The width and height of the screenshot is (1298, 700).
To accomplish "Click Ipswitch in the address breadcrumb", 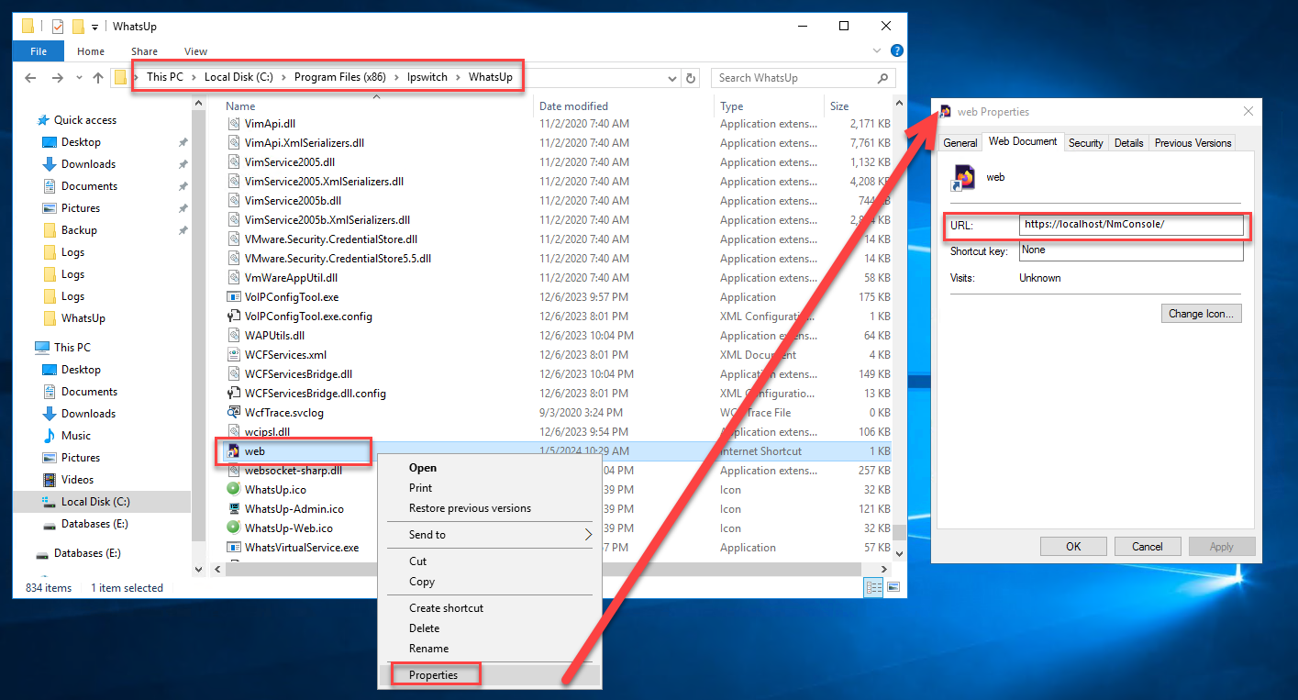I will [427, 77].
